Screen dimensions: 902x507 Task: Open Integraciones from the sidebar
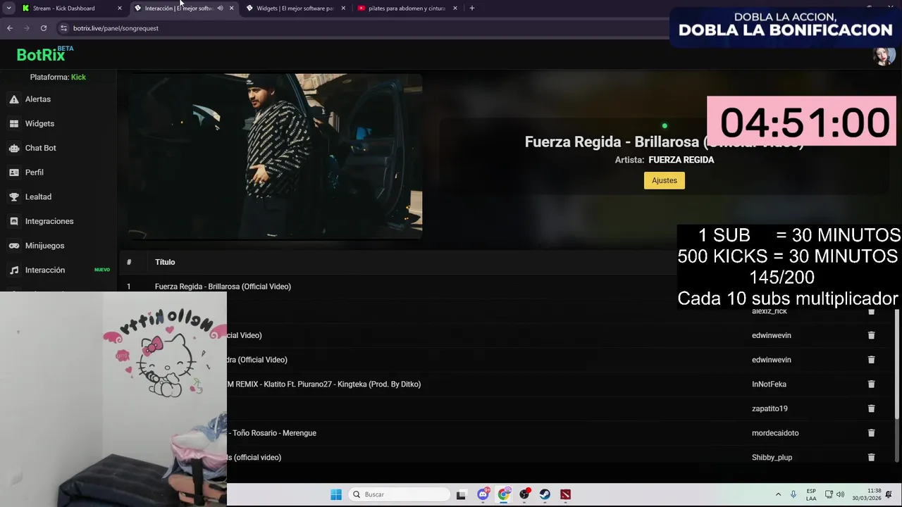[49, 221]
